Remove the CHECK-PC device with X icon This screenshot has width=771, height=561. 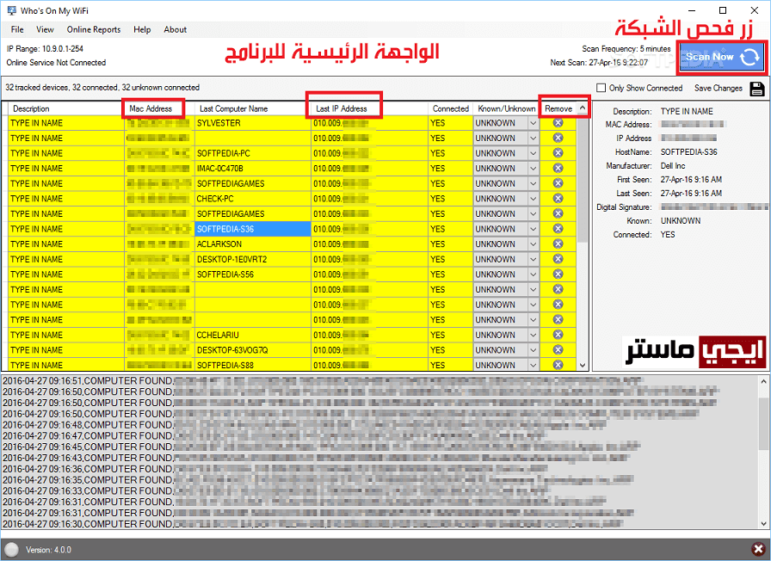point(558,199)
